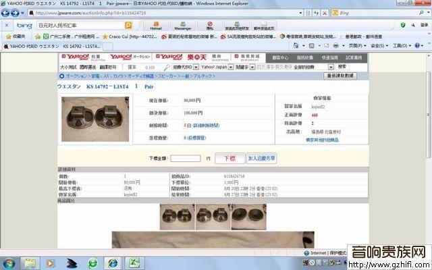Click the printer icon in command bar

pos(336,45)
